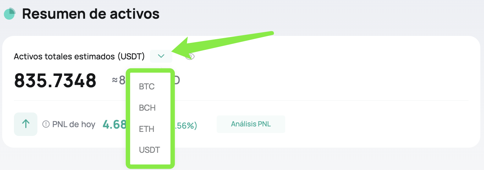Viewport: 484px width, 170px height.
Task: Click the green 4.68 PNL value
Action: 114,124
